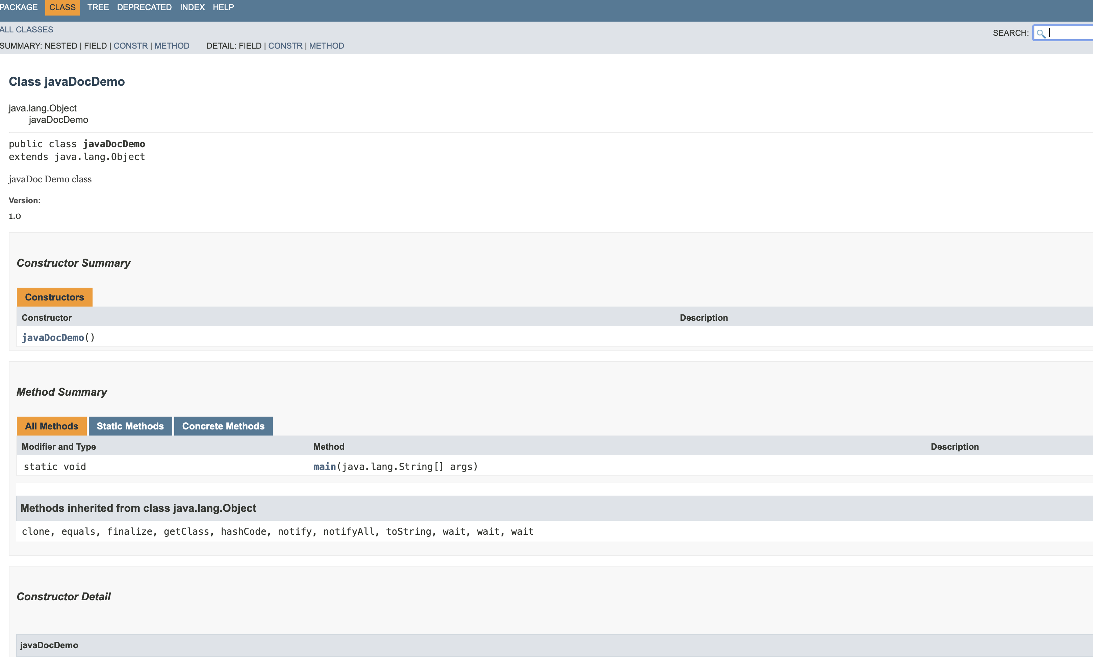Open the TREE navigation page
This screenshot has height=657, width=1093.
[98, 7]
